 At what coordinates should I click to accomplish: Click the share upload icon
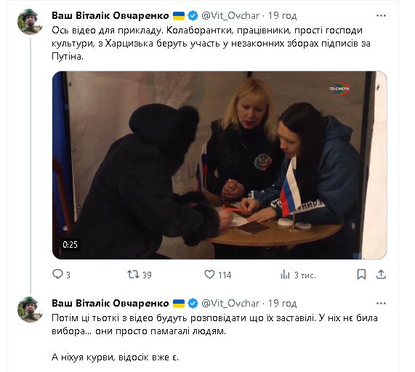tap(381, 275)
